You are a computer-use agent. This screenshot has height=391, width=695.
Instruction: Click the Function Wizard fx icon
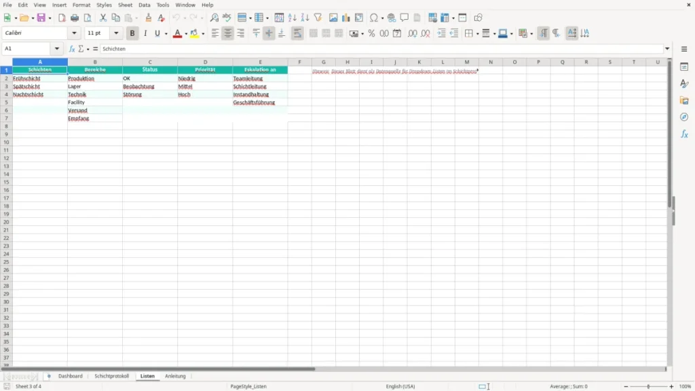click(72, 49)
